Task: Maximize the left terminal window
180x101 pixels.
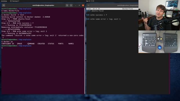Action: click(x=79, y=5)
